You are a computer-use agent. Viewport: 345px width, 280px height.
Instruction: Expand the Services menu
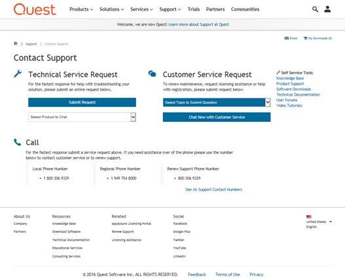(141, 9)
